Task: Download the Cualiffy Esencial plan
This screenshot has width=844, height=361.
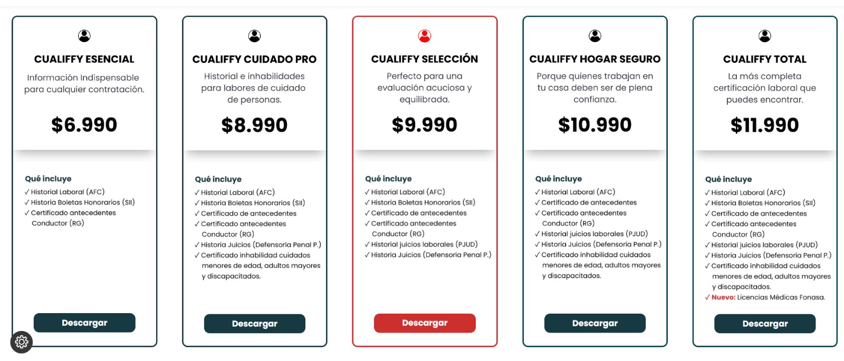Action: 84,323
